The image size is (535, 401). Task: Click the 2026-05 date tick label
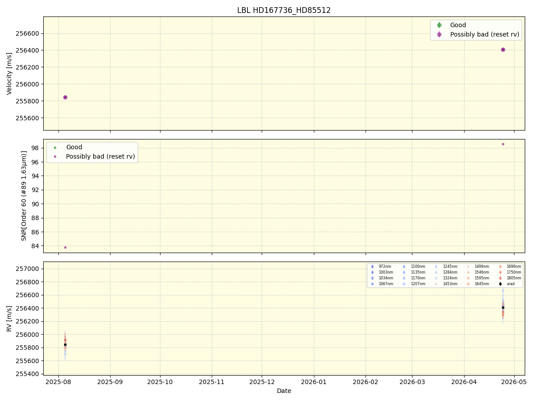(x=514, y=382)
